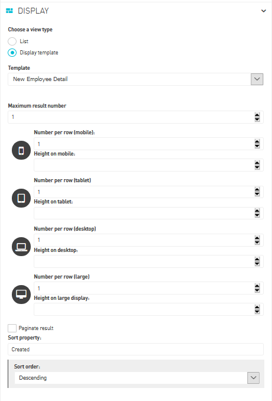Viewport: 272px width, 401px height.
Task: Enable the Paginate result checkbox
Action: point(12,328)
